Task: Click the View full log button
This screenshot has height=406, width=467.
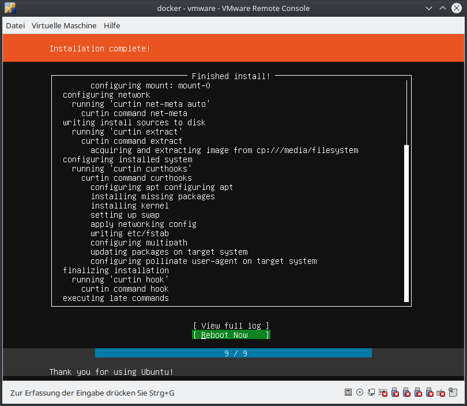Action: coord(231,326)
